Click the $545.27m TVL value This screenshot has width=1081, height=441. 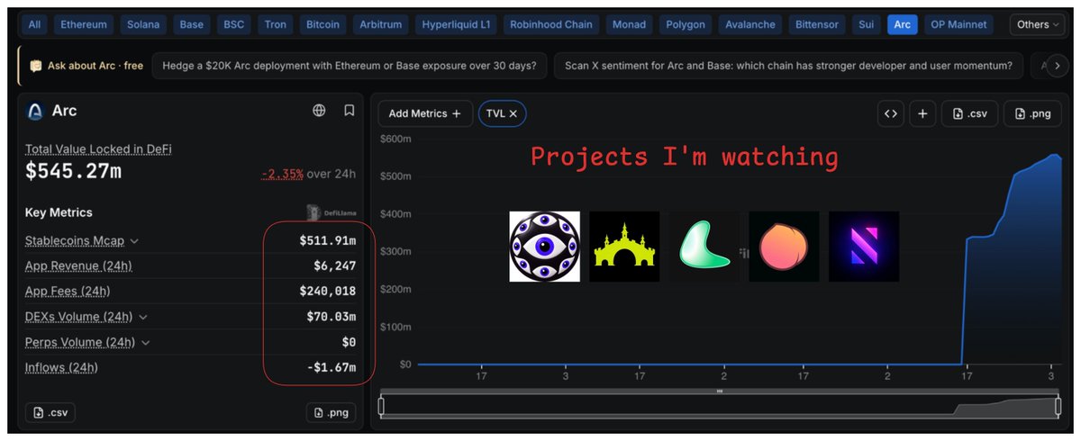click(73, 170)
